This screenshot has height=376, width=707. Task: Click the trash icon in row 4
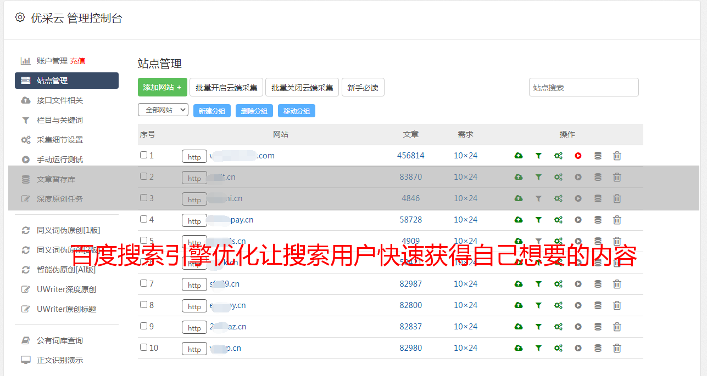click(x=617, y=220)
